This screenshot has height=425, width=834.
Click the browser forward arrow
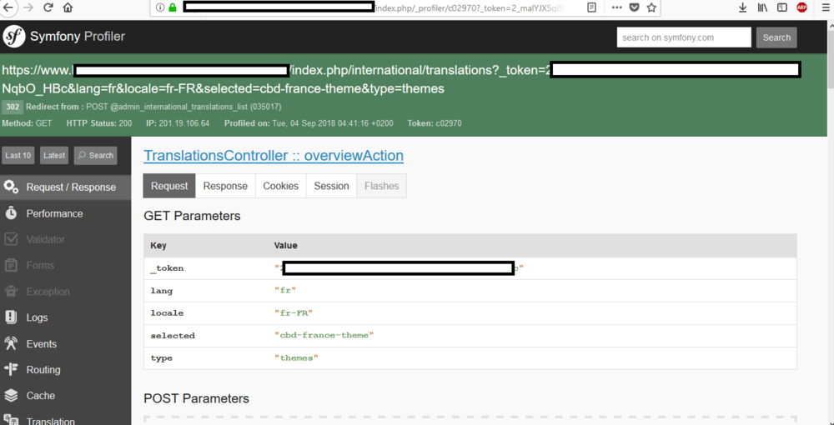click(x=28, y=7)
